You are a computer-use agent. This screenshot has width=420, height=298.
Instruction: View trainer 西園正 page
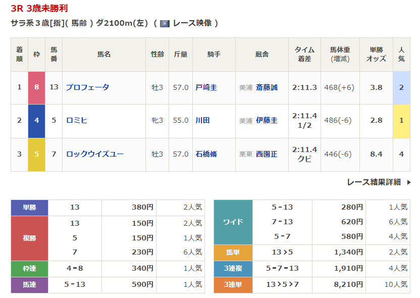(x=267, y=154)
